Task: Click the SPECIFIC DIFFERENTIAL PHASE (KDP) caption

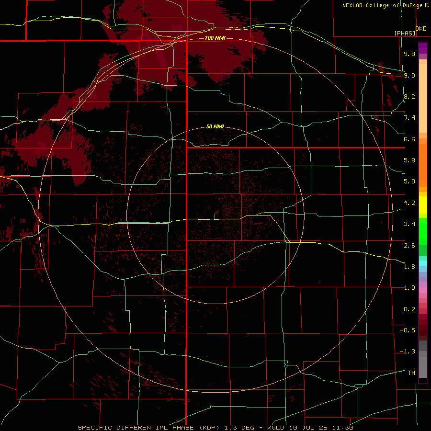Action: [x=150, y=428]
